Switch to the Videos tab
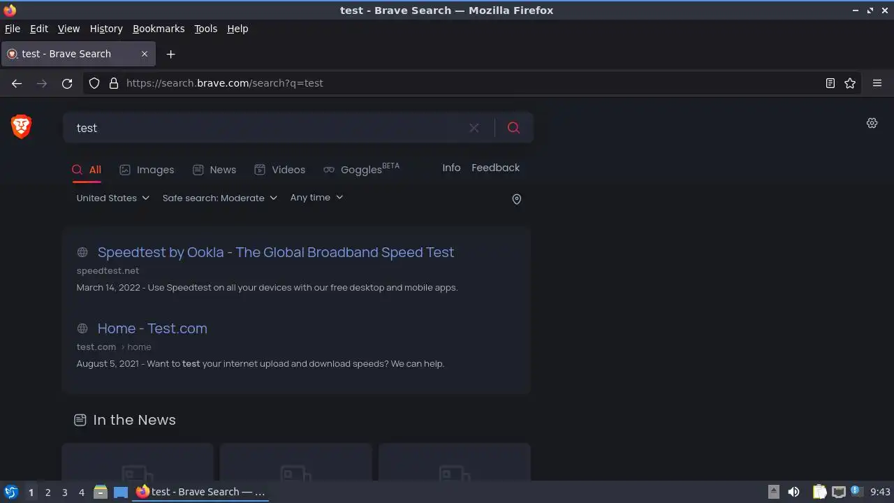 pos(279,170)
